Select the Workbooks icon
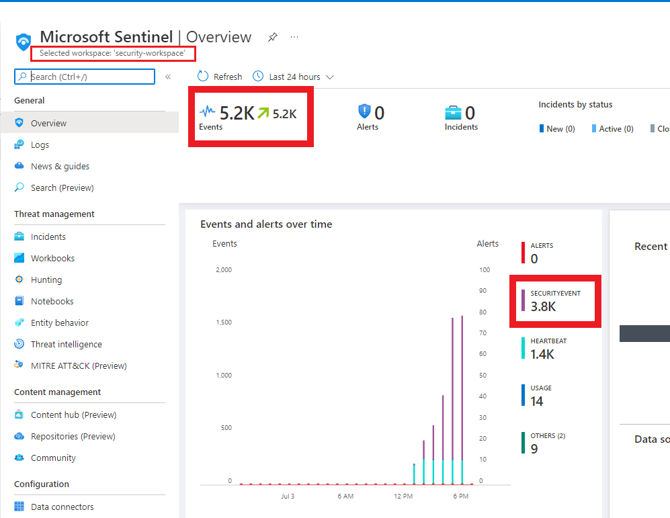 tap(19, 258)
